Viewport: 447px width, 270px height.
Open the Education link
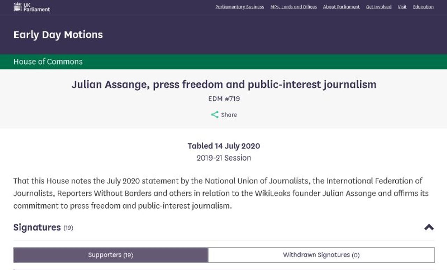(423, 7)
